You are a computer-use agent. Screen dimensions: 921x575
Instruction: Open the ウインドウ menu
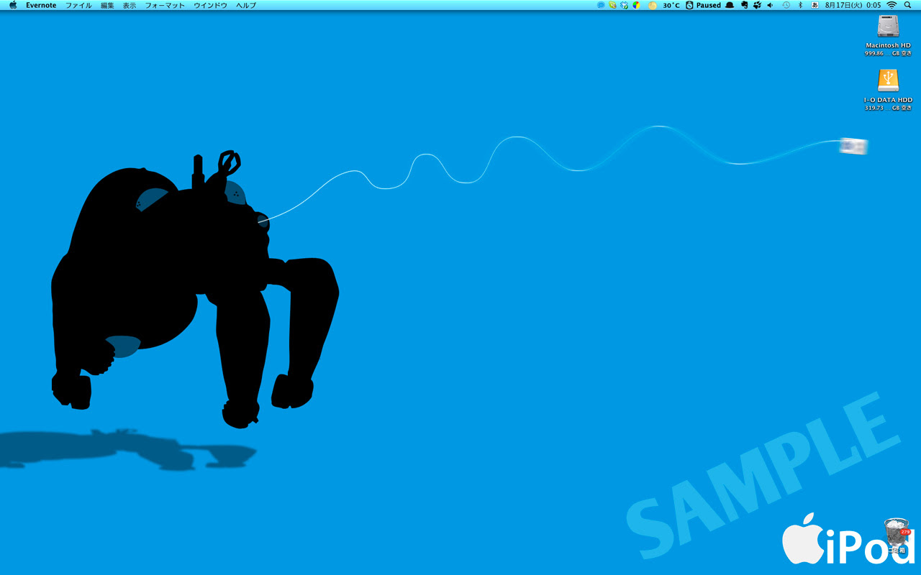pos(210,5)
